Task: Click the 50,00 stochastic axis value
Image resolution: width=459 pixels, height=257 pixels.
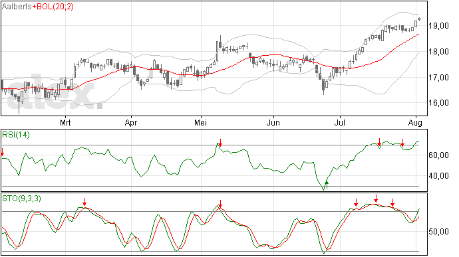Action: coord(439,232)
